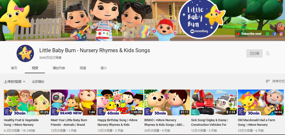The image size is (285, 135).
Task: Click the Happy Birthday Song title text
Action: [117, 122]
